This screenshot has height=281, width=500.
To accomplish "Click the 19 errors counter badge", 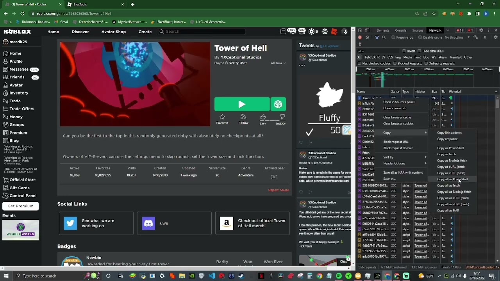I will tap(460, 30).
